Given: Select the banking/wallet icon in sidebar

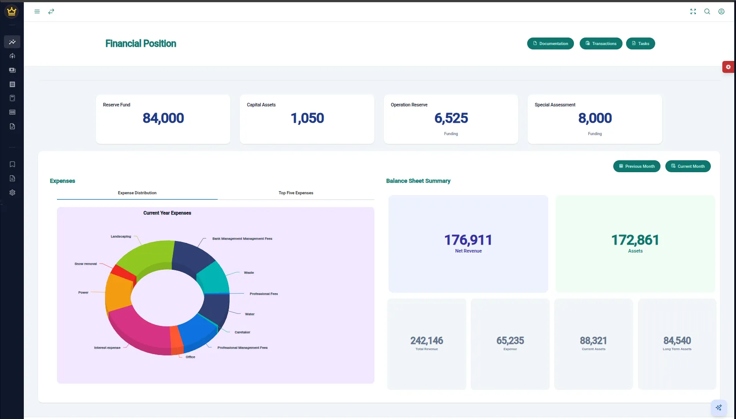Looking at the screenshot, I should [x=12, y=70].
